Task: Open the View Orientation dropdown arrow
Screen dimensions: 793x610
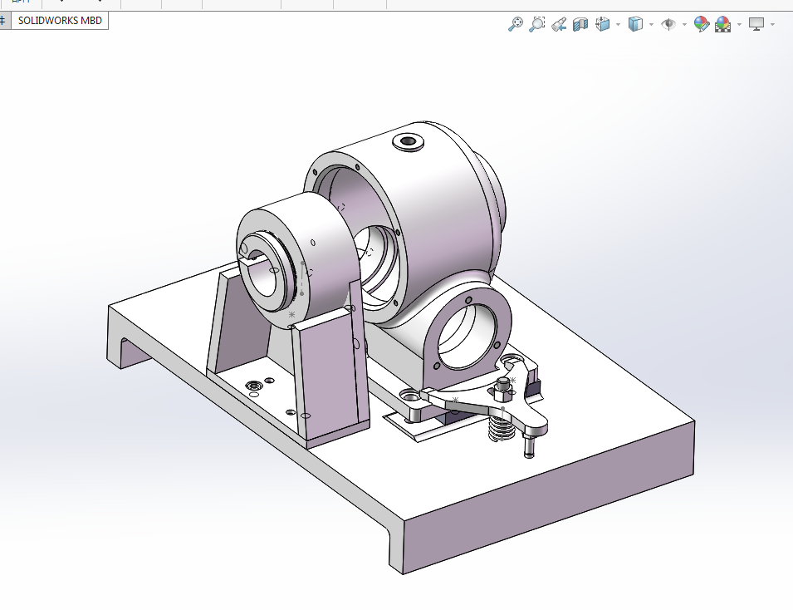Action: click(618, 24)
